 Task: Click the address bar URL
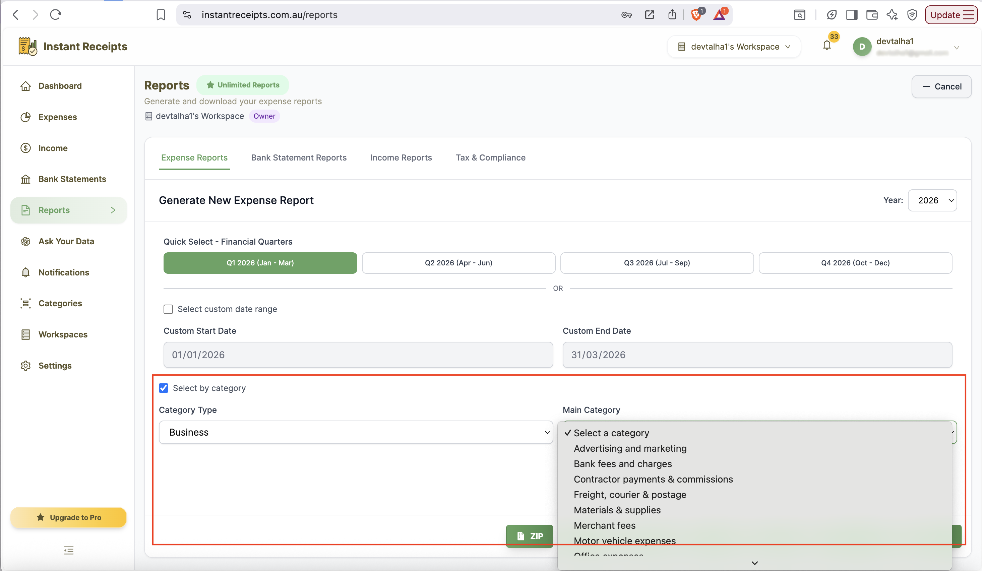269,15
